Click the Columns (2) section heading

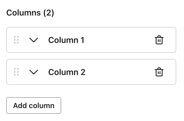click(30, 13)
